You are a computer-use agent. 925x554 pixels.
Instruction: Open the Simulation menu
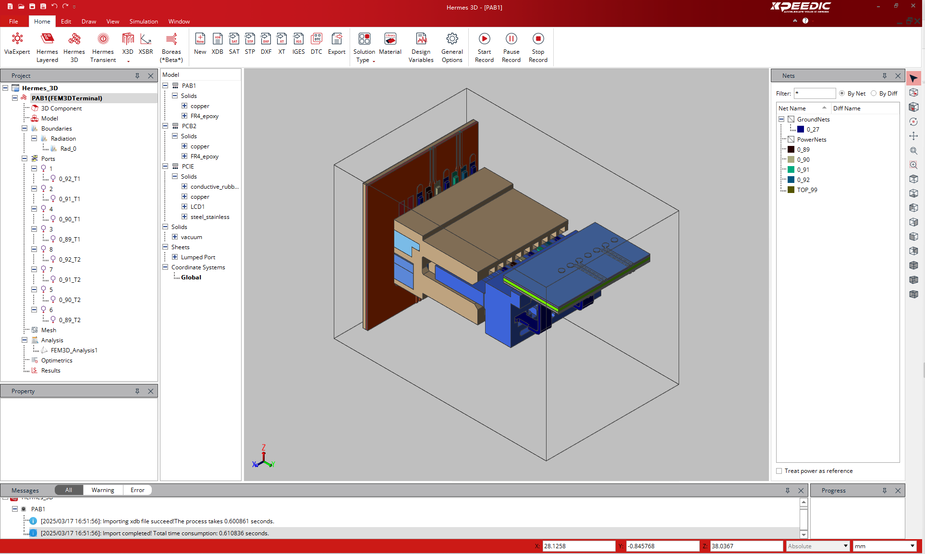click(x=144, y=21)
